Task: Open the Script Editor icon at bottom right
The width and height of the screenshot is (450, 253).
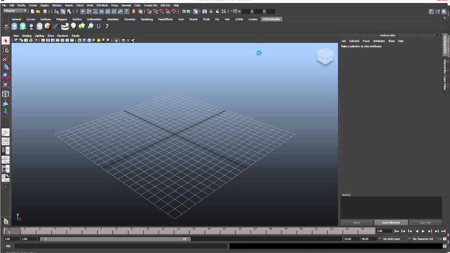Action: point(445,246)
